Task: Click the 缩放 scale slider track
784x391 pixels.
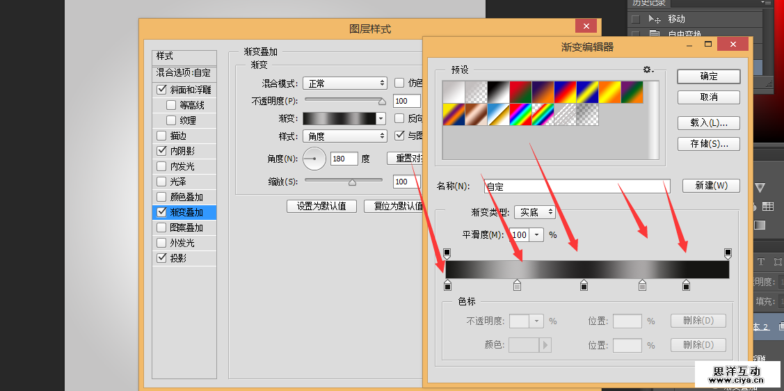Action: (344, 181)
